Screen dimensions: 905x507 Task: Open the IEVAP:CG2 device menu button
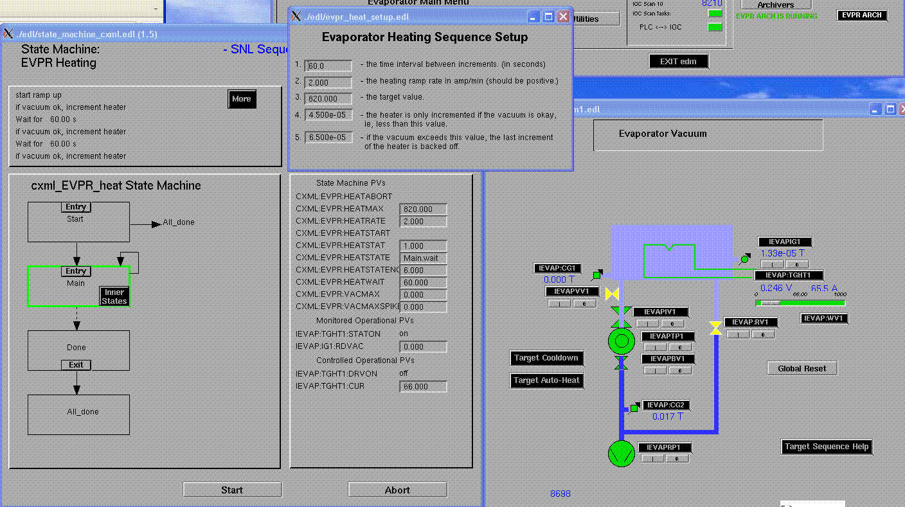pyautogui.click(x=667, y=405)
